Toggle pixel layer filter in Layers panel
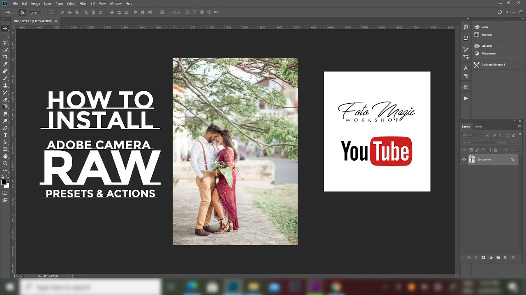Viewport: 526px width, 295px height. tap(487, 135)
